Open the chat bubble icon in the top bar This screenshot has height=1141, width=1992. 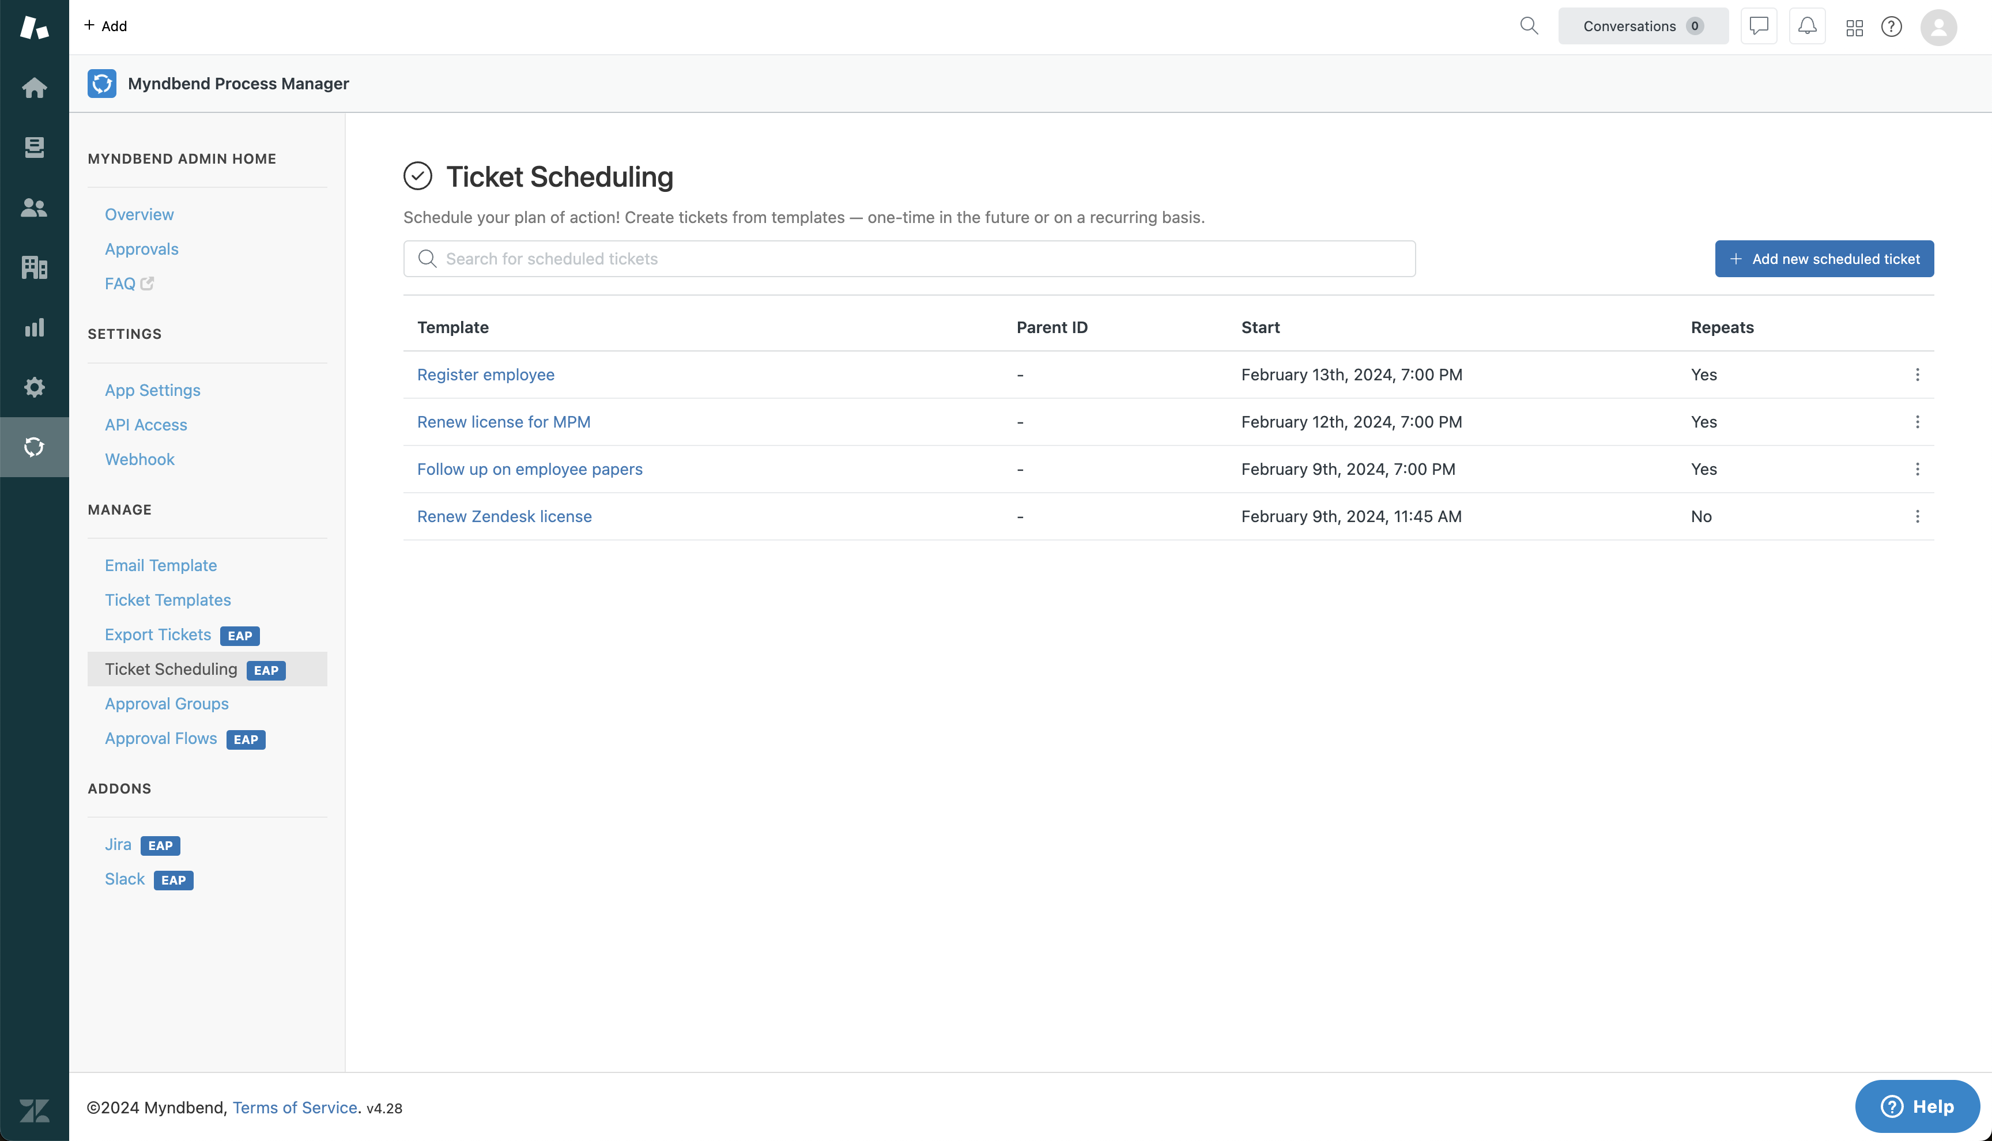tap(1759, 26)
